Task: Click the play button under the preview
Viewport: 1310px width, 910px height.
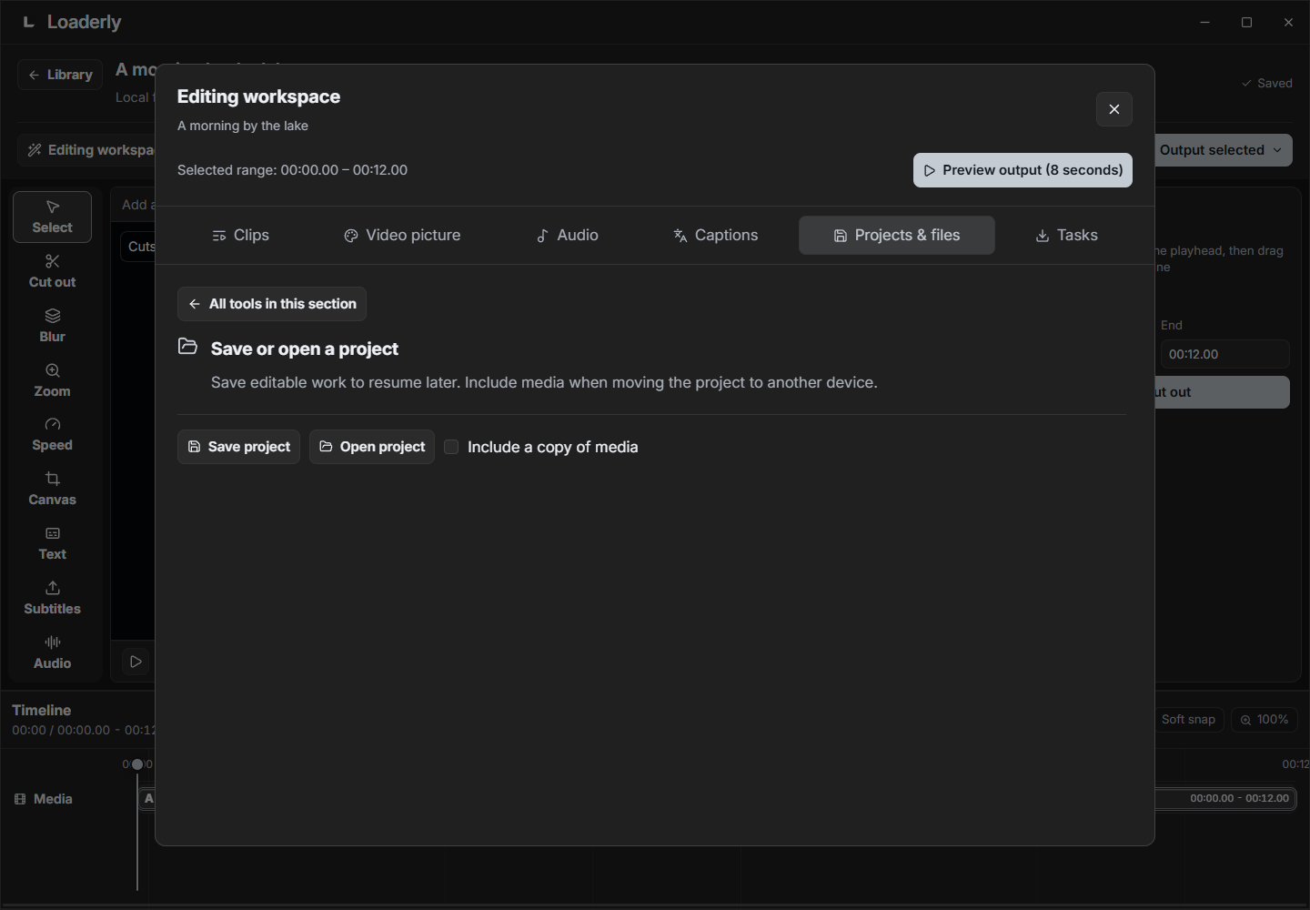Action: click(x=136, y=662)
